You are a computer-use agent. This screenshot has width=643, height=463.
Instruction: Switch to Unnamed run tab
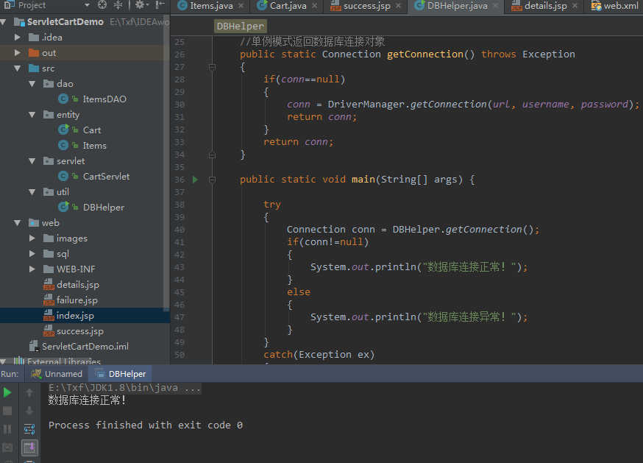57,374
